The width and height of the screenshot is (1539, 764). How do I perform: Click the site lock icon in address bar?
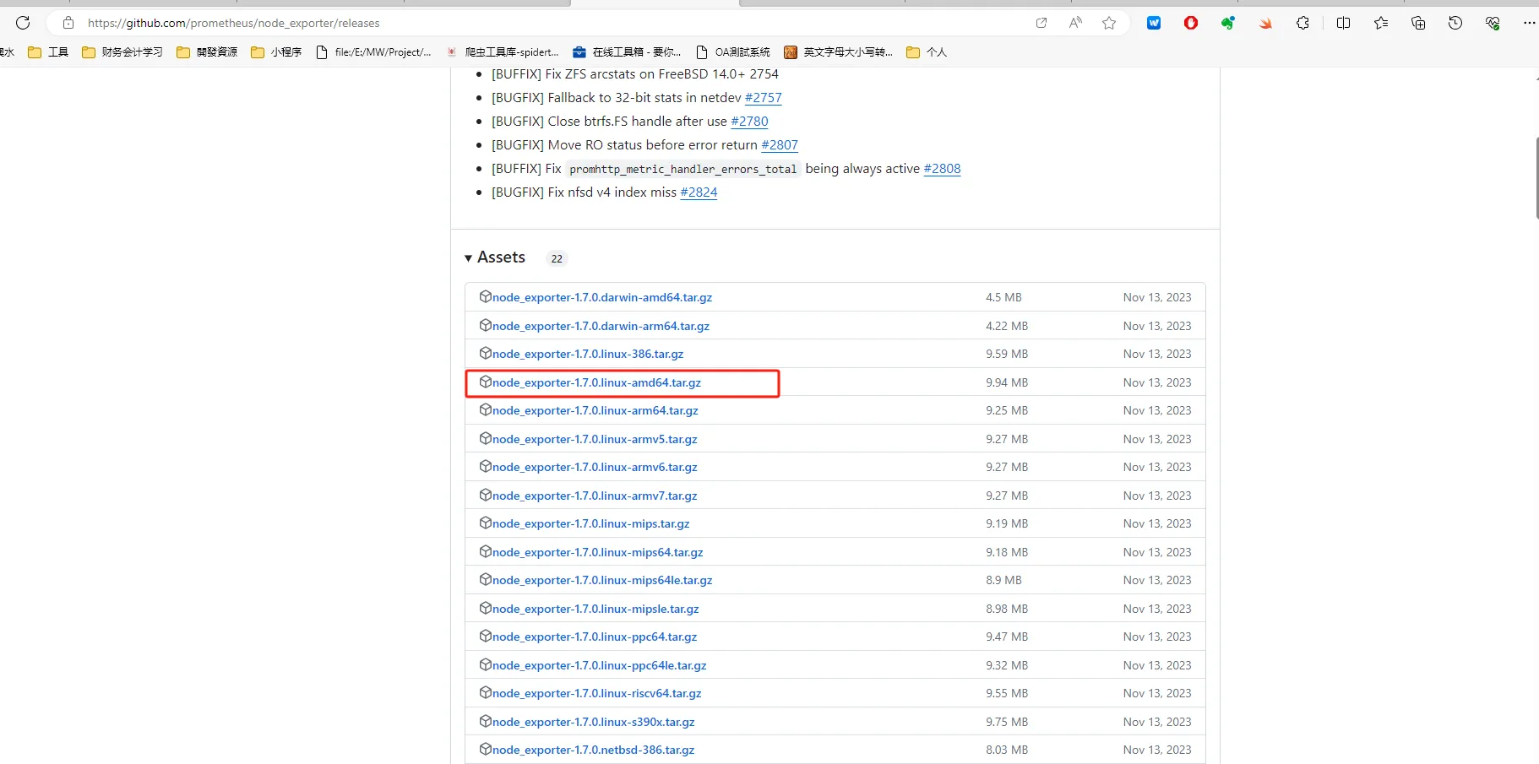point(68,23)
